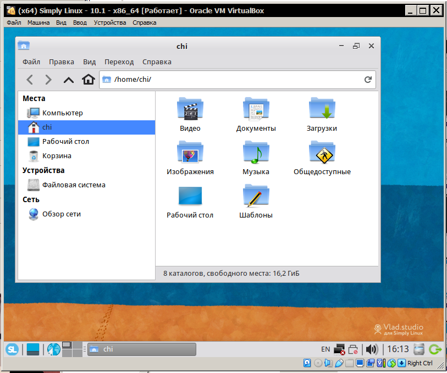
Task: Switch to the first workspace in the pager
Action: [x=67, y=345]
